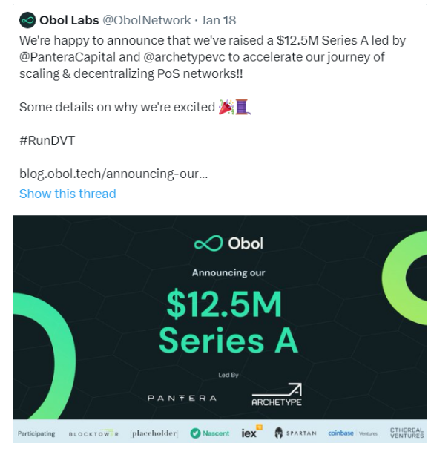Viewport: 431px width, 449px height.
Task: Click the Spartan helmet logo
Action: (x=295, y=433)
